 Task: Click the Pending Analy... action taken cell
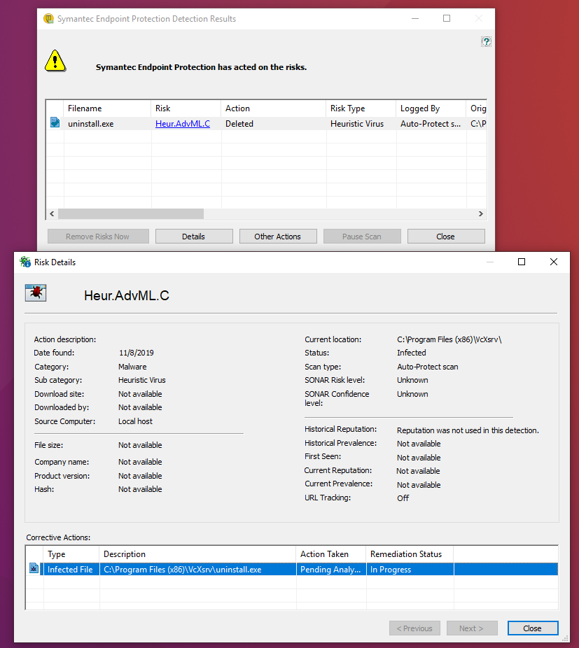tap(330, 569)
